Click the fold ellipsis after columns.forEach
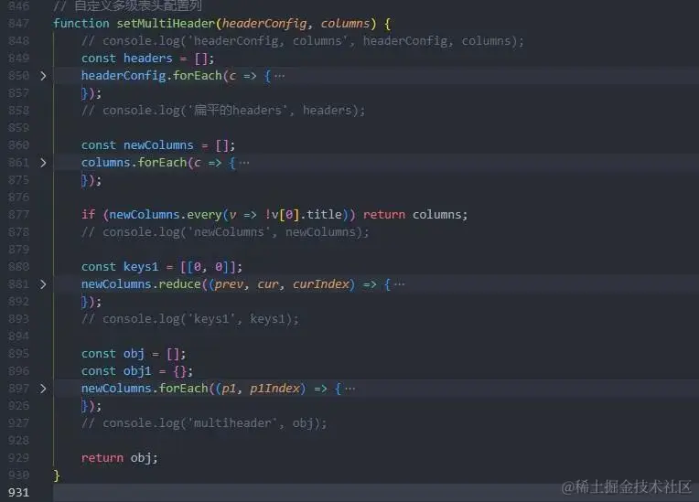Screen dimensions: 699x502 [x=244, y=163]
